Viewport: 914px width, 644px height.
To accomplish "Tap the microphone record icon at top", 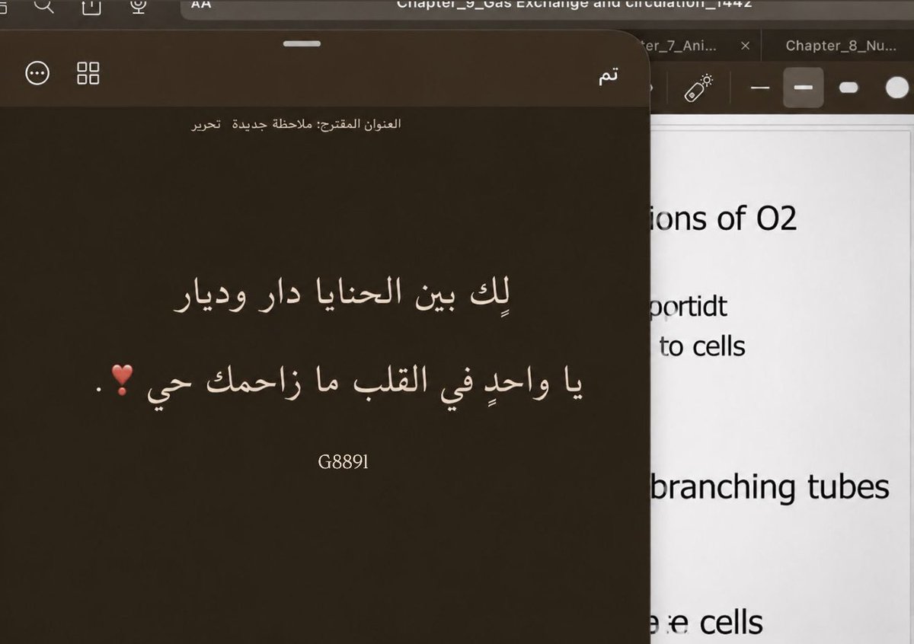I will (138, 6).
